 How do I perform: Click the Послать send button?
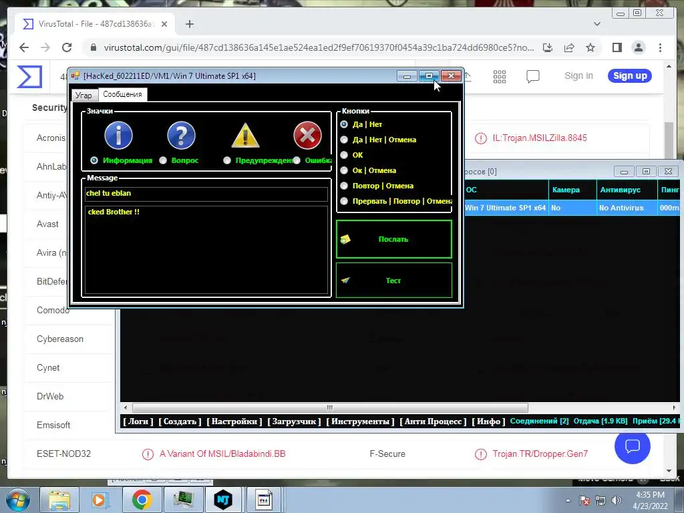394,239
